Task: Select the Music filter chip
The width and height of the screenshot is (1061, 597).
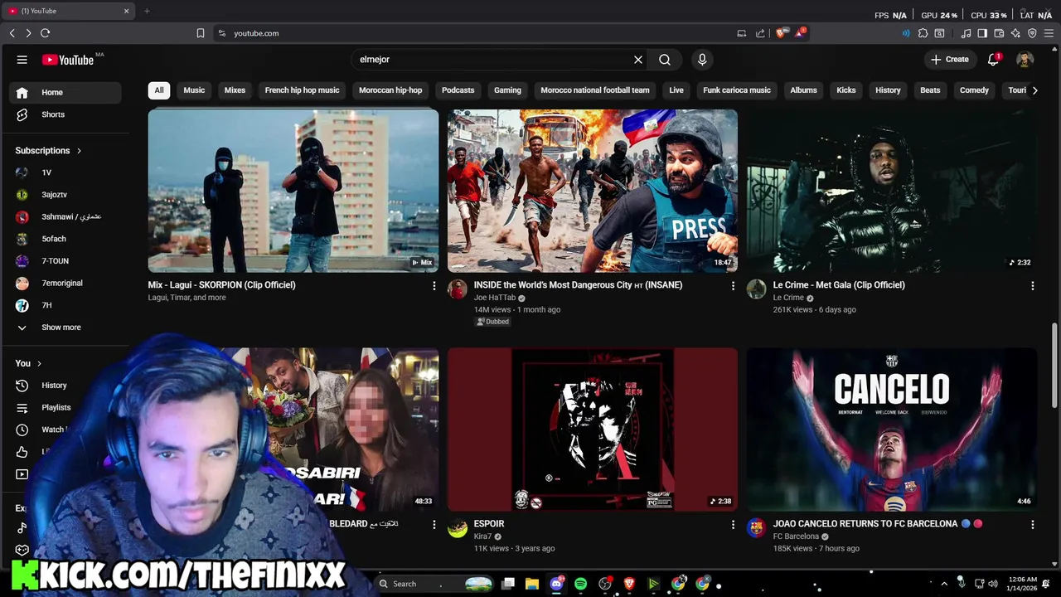Action: pos(194,90)
